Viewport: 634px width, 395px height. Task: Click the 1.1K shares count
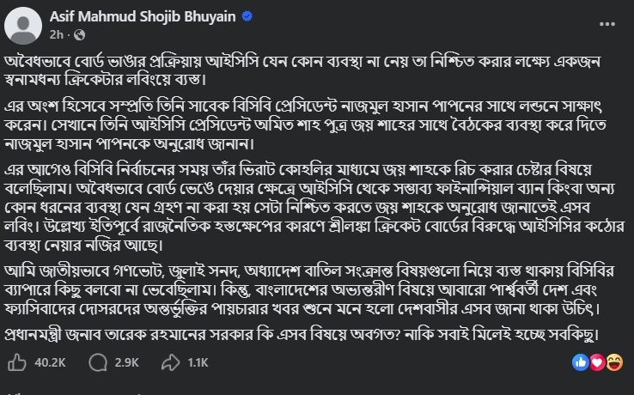pos(199,363)
